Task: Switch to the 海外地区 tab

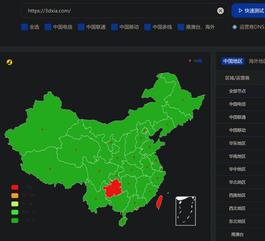Action: tap(257, 61)
